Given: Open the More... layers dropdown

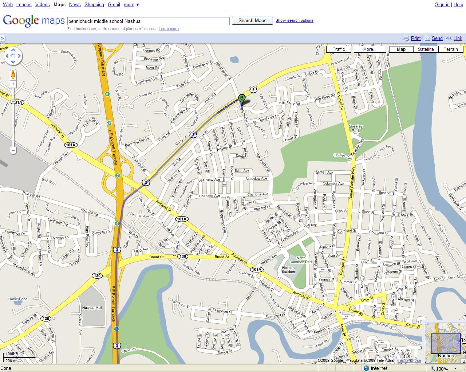Looking at the screenshot, I should (370, 49).
